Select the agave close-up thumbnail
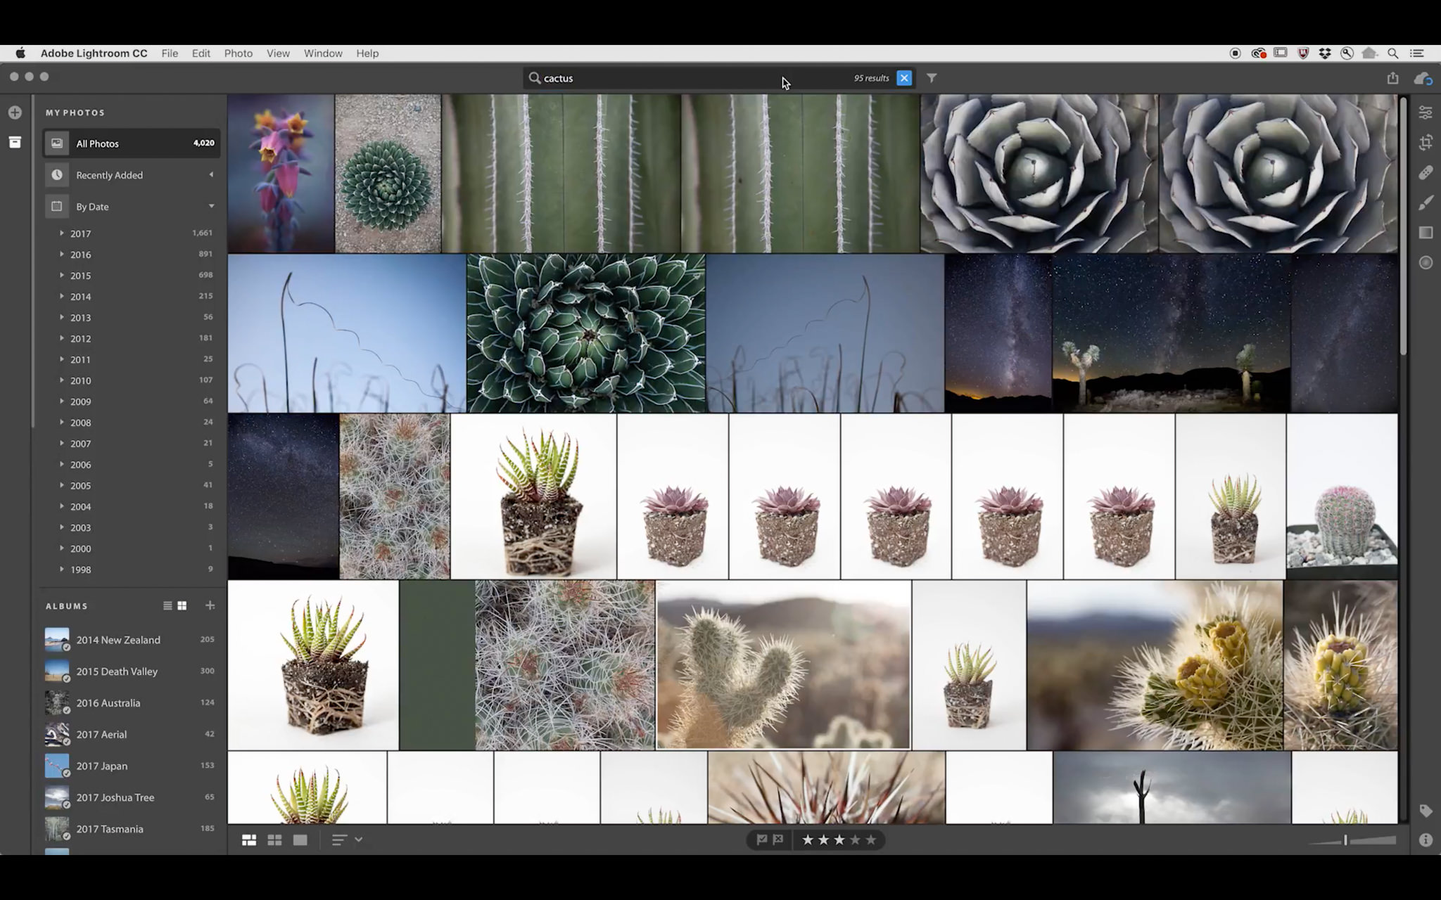Image resolution: width=1441 pixels, height=900 pixels. (1036, 172)
